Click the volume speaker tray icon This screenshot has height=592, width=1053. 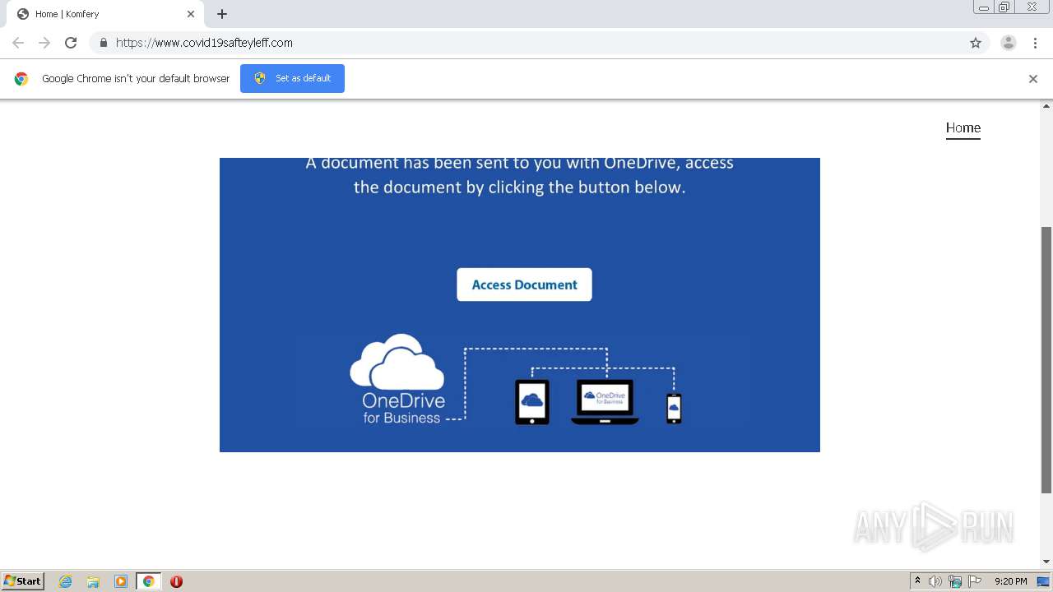coord(935,581)
